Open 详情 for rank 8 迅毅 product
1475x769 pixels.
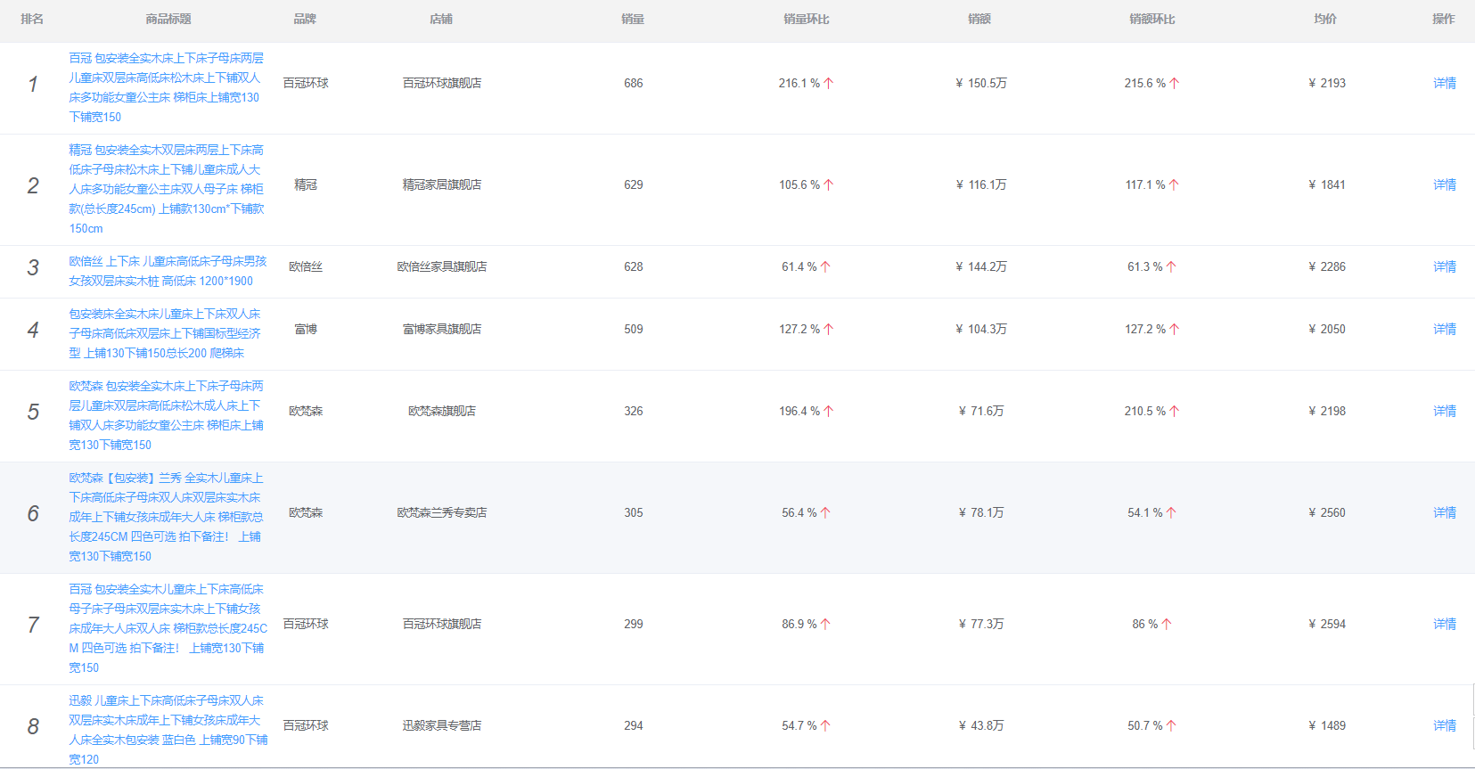1445,725
